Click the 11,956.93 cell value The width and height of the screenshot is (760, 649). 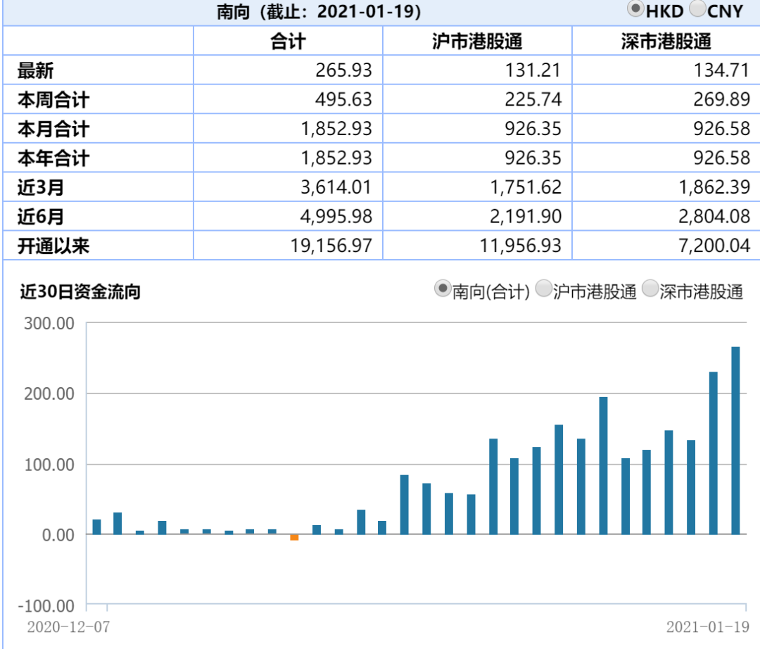(520, 246)
